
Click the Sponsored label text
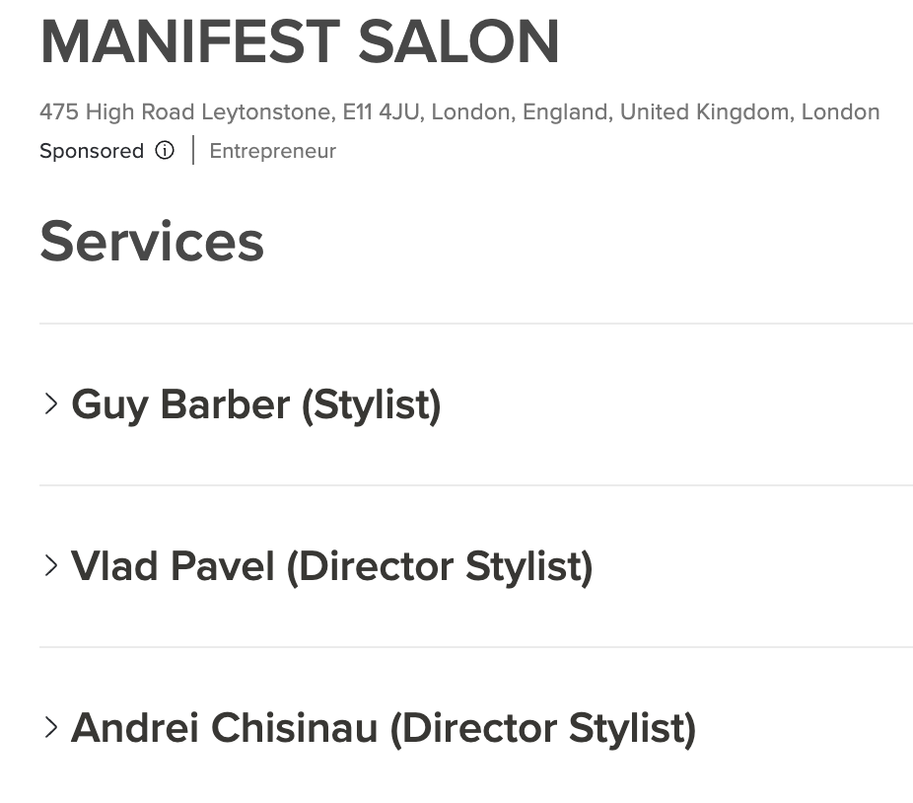[x=92, y=151]
